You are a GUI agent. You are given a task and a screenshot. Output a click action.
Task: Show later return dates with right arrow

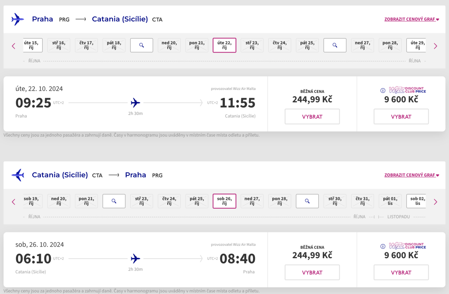[435, 202]
